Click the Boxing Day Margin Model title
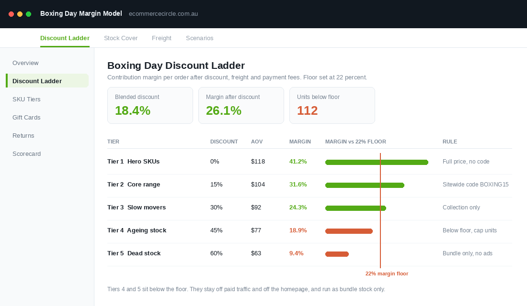 tap(81, 13)
